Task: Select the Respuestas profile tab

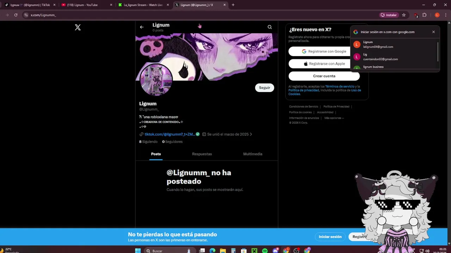Action: (202, 154)
